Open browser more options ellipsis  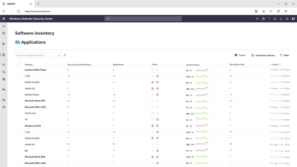pyautogui.click(x=293, y=11)
